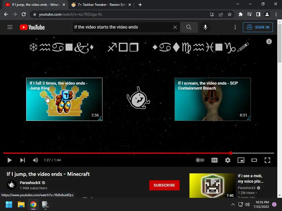Skip to the next video
This screenshot has width=282, height=211.
point(23,160)
